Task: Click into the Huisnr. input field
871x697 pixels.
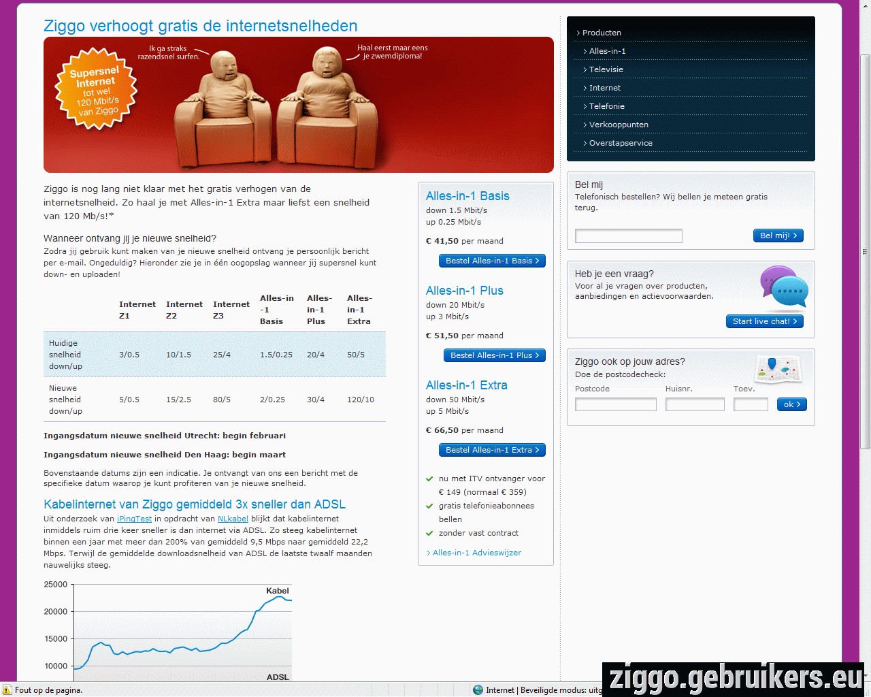Action: [695, 404]
